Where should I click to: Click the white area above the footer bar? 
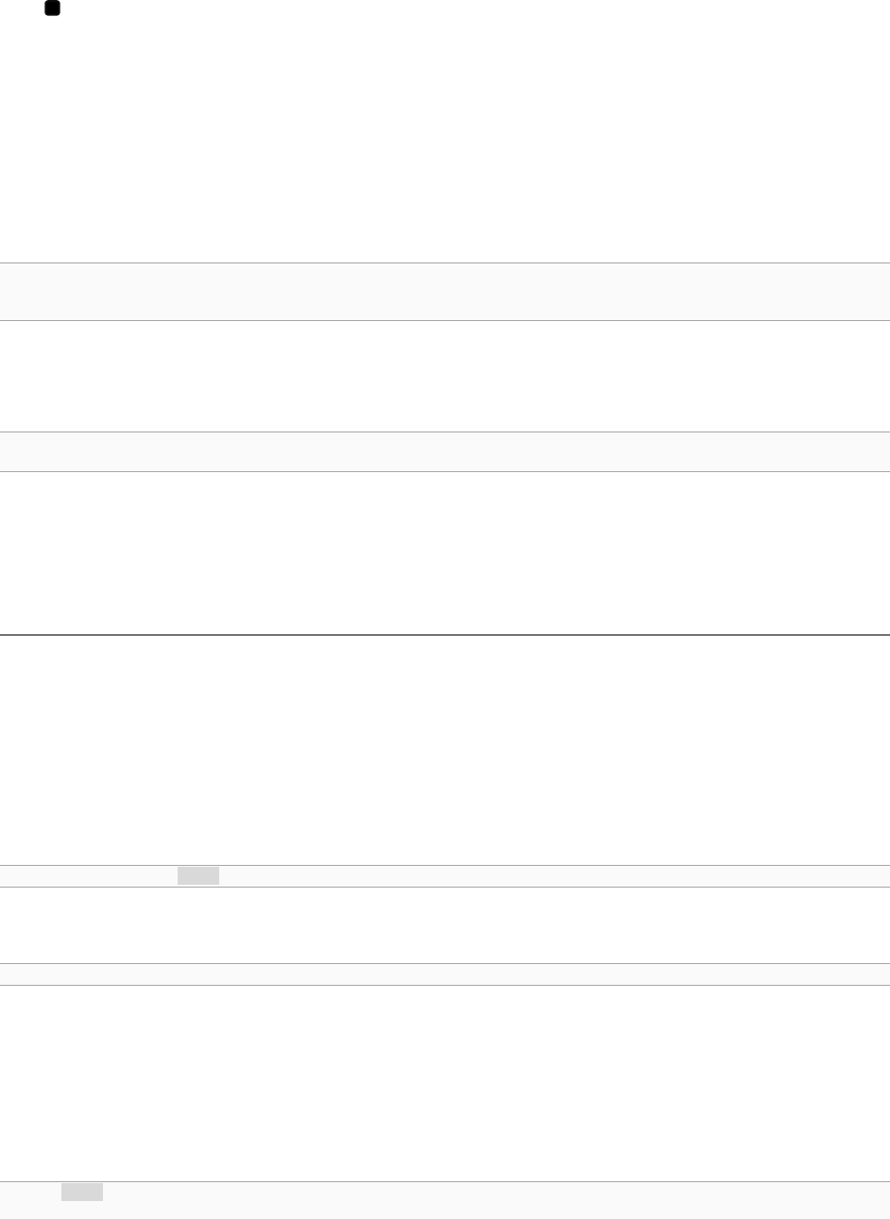[445, 1083]
